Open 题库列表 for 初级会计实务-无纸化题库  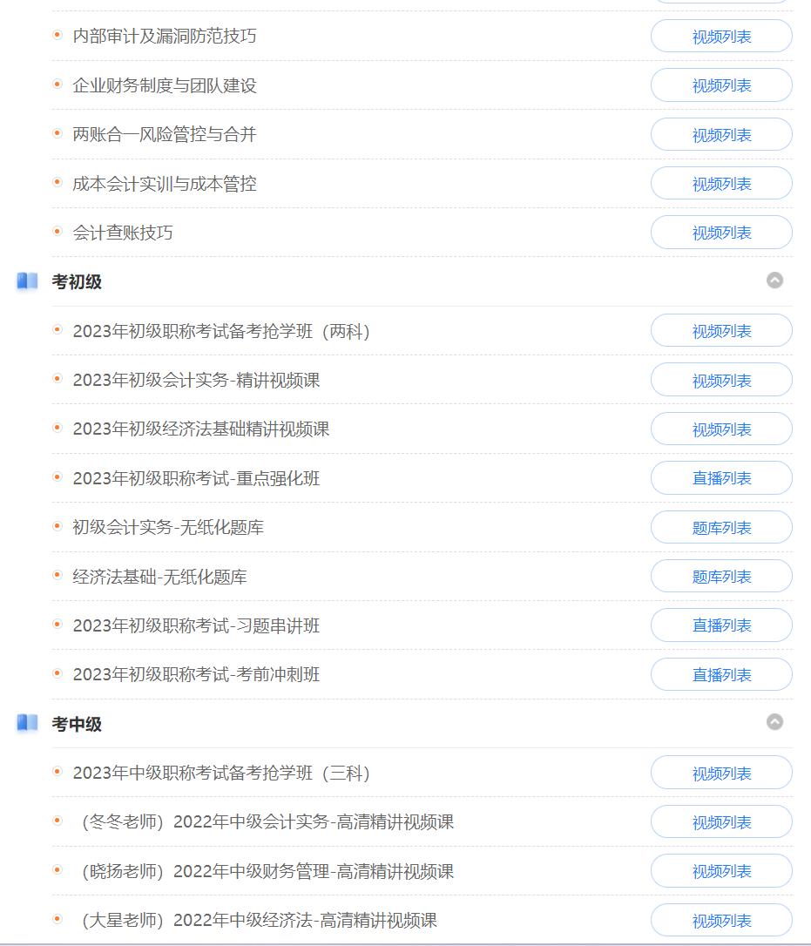click(721, 527)
